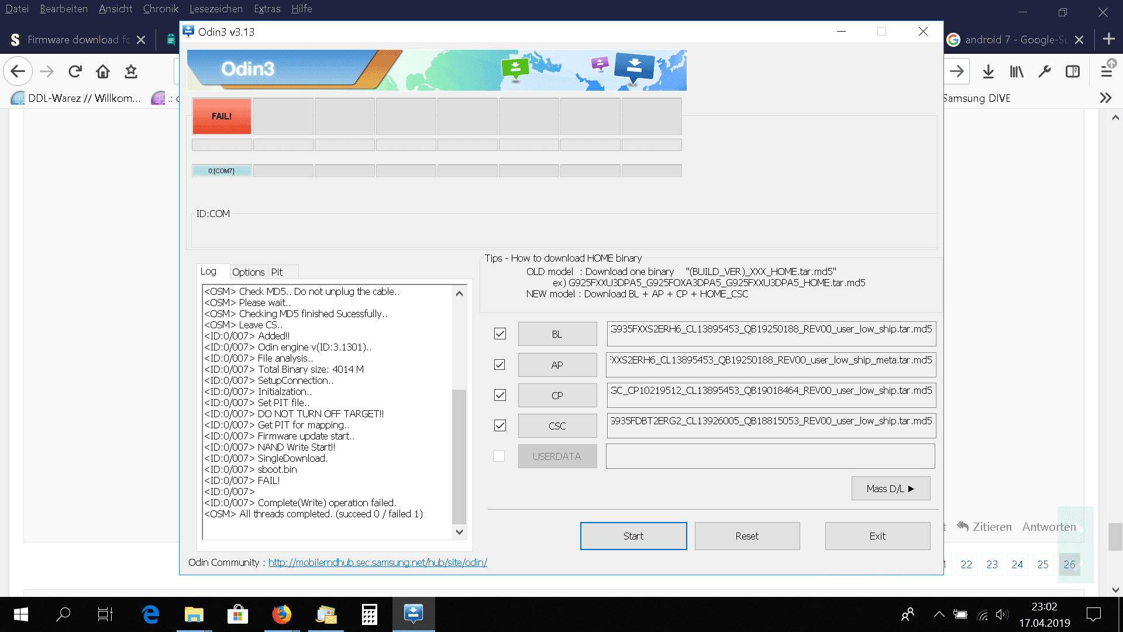
Task: Open Task View on the taskbar
Action: (105, 614)
